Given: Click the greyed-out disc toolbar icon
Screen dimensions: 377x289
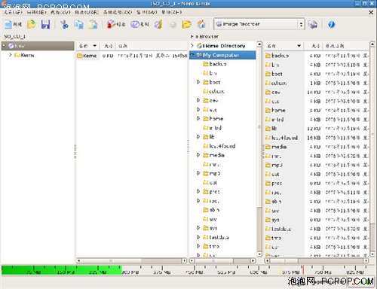Looking at the screenshot, I should tap(173, 25).
